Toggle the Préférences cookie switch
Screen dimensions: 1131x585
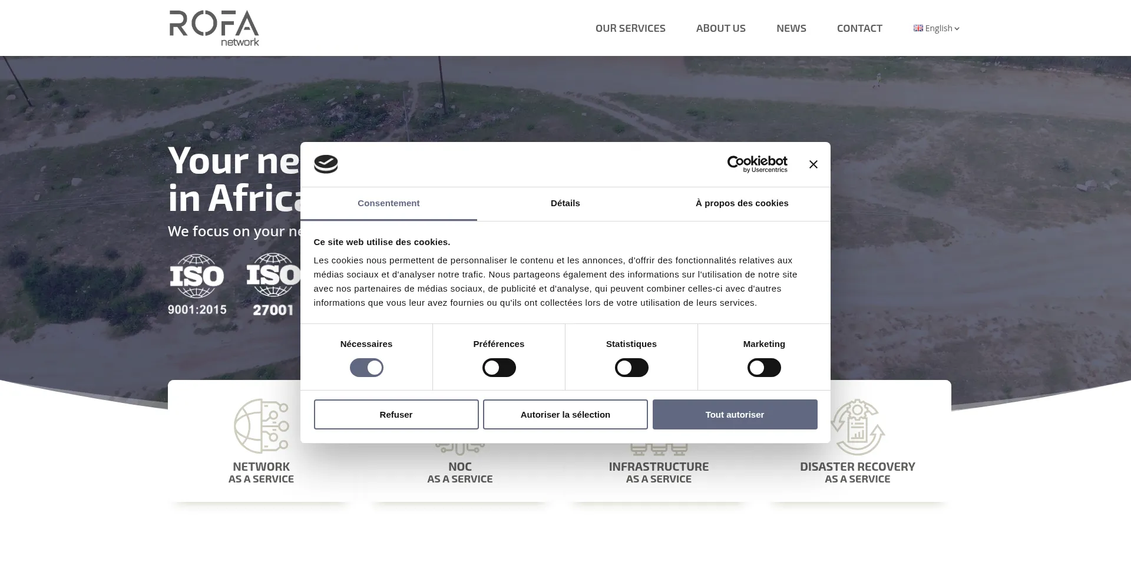[498, 368]
